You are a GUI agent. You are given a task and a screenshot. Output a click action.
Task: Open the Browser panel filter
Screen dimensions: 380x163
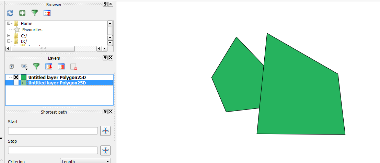pos(35,13)
